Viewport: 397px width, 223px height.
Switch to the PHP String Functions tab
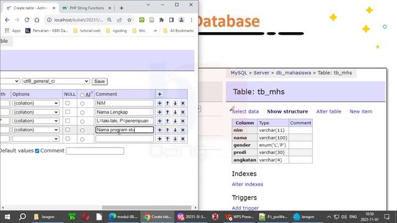point(87,8)
